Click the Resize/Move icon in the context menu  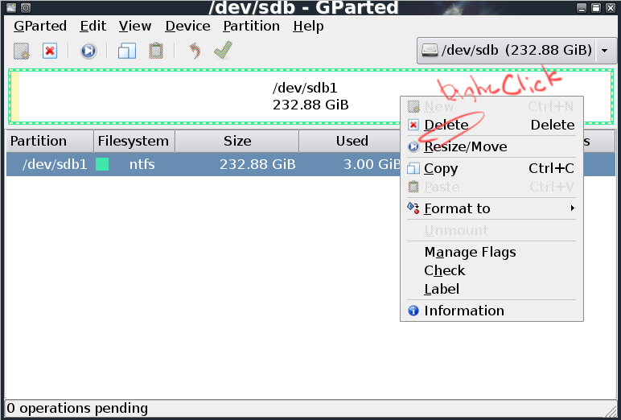[413, 147]
